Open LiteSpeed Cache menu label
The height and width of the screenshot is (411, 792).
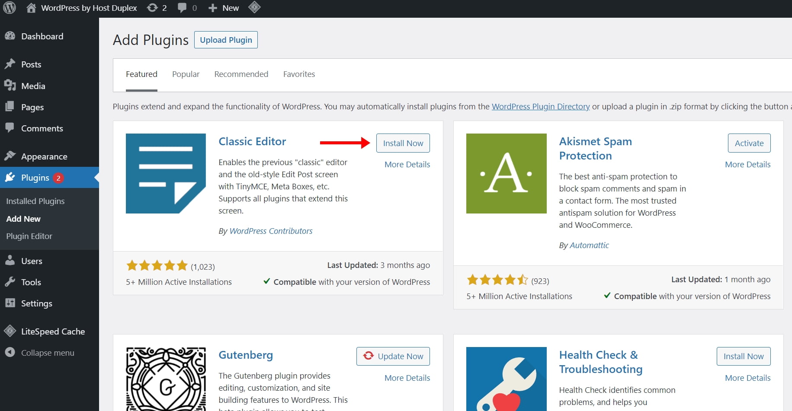[53, 331]
